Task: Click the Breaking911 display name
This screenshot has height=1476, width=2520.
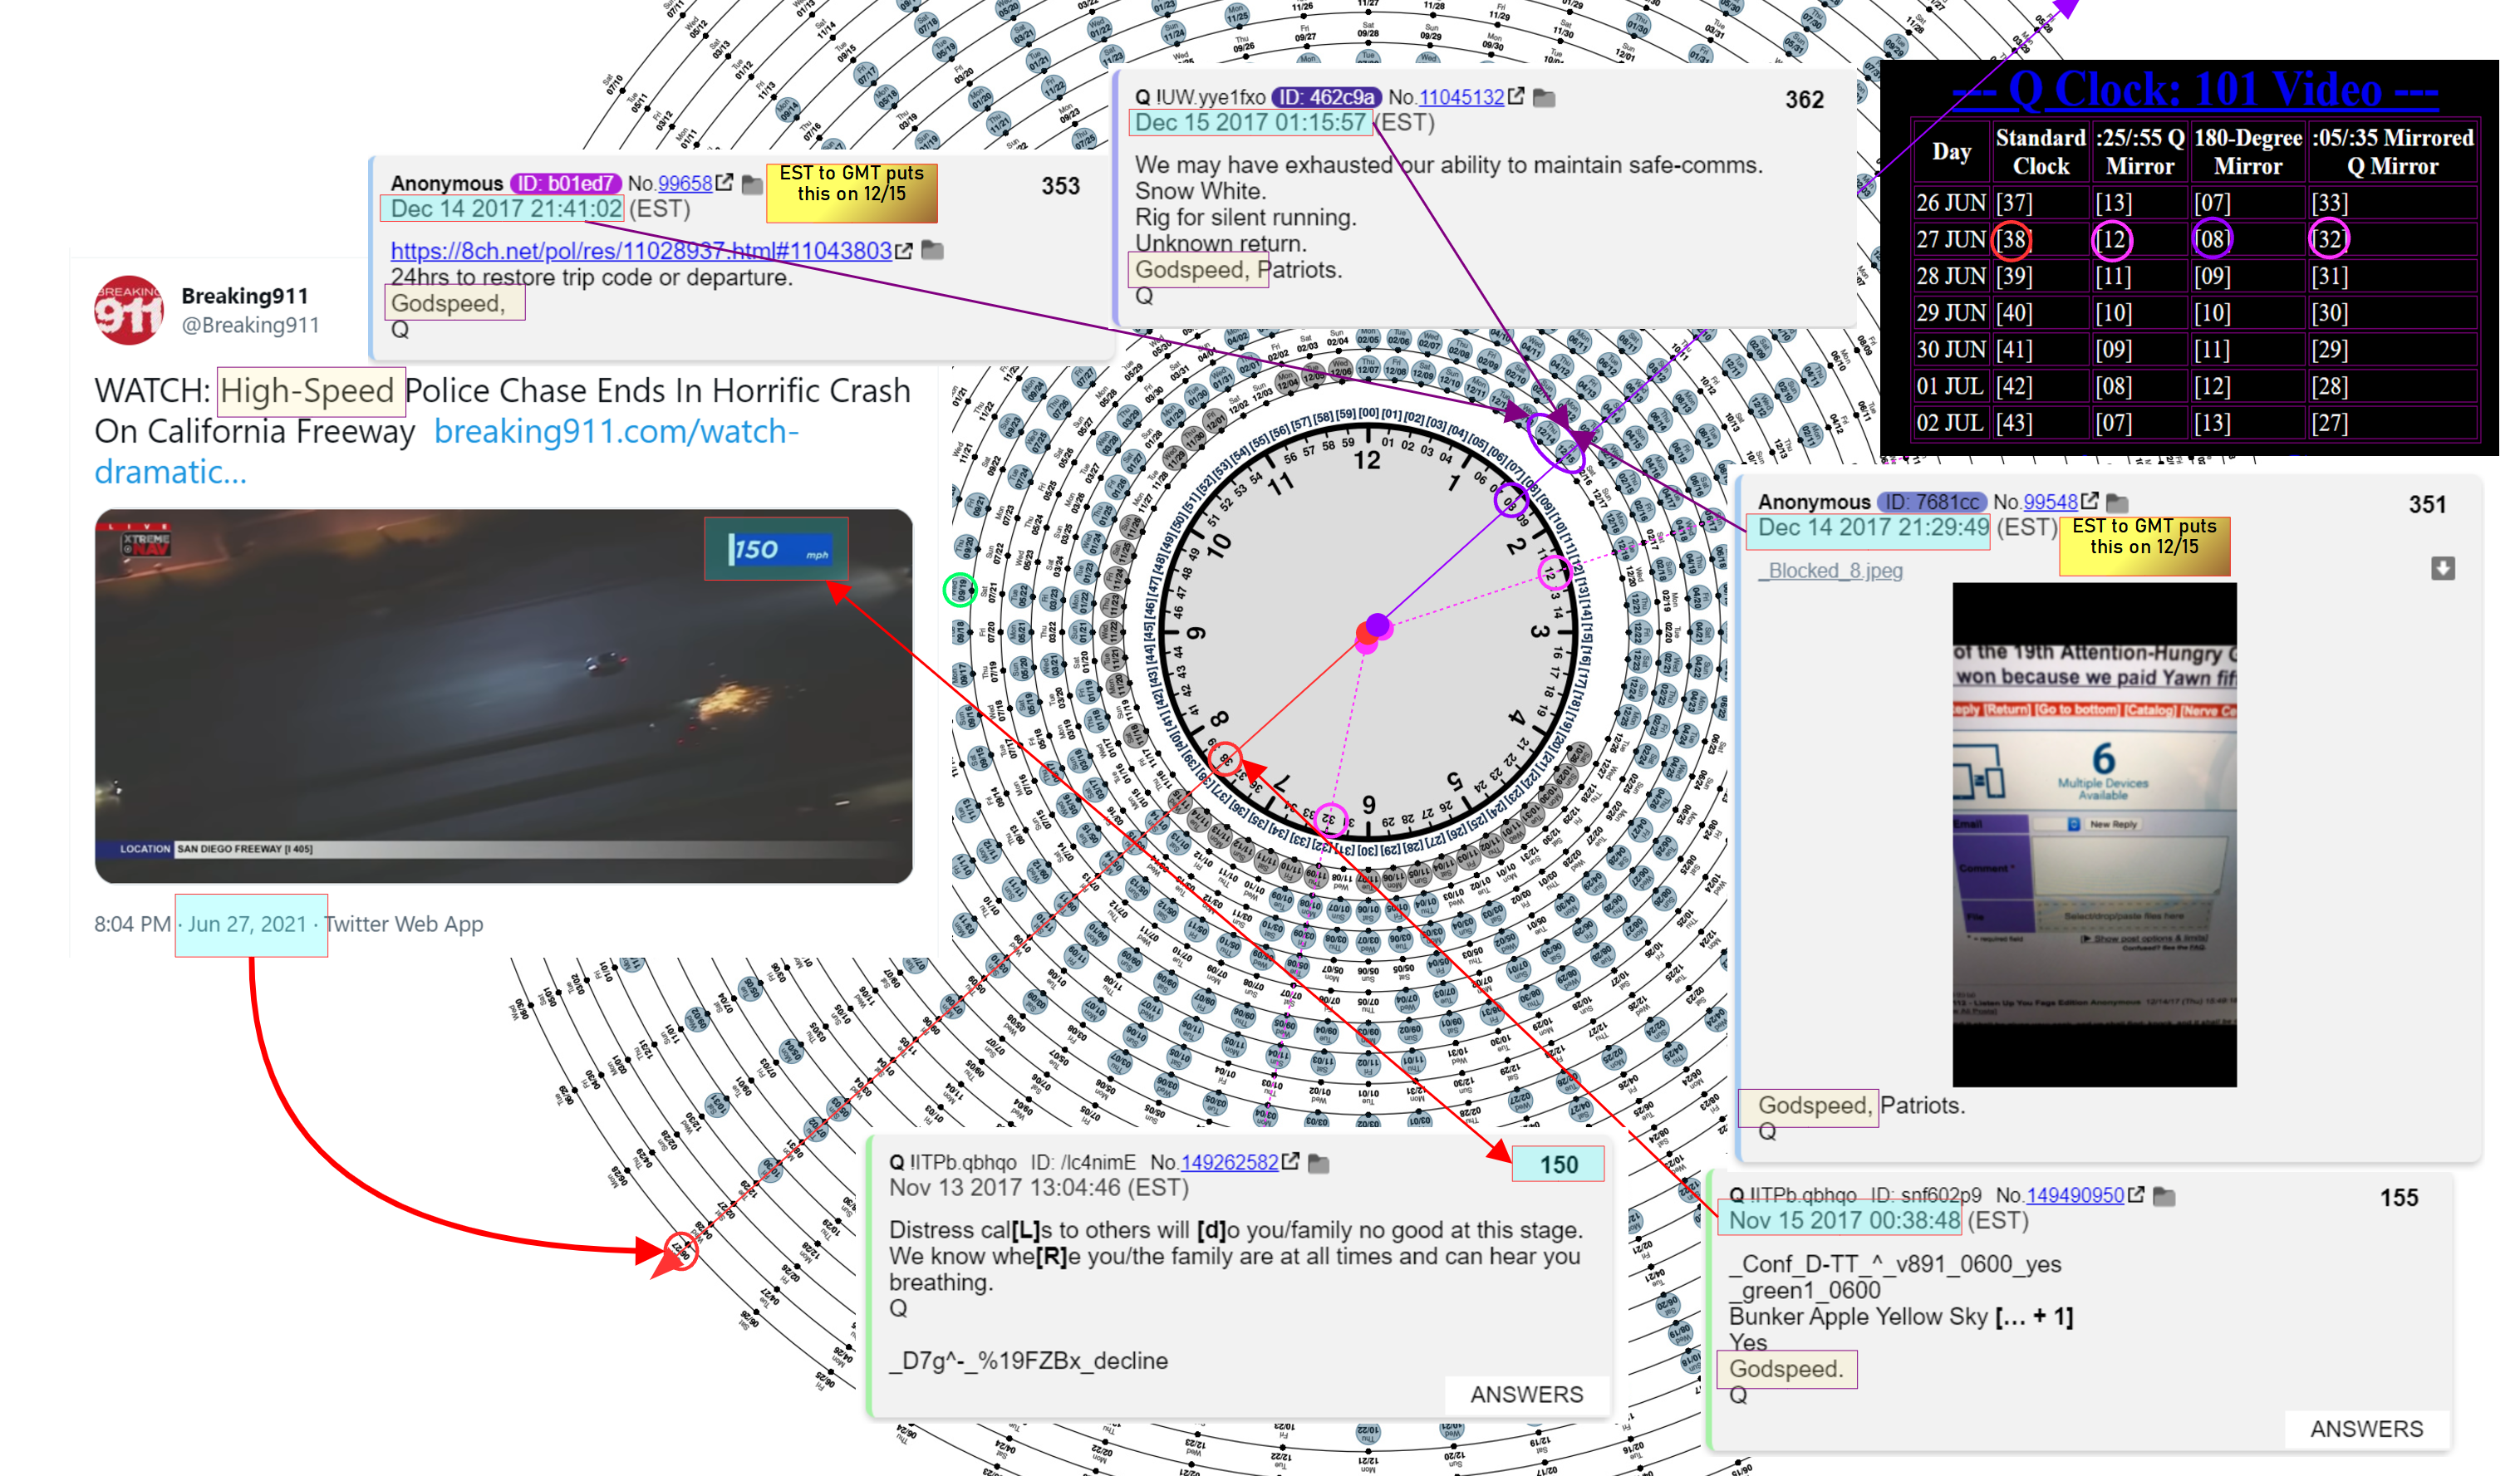Action: 245,296
